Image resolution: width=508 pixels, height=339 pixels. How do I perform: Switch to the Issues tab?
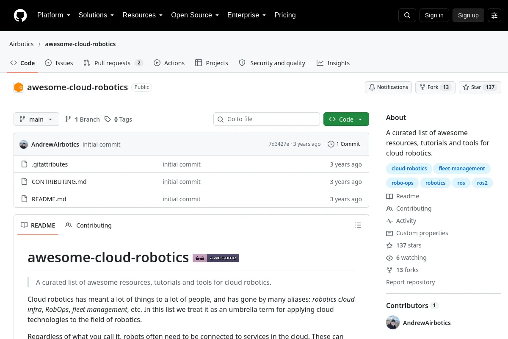pyautogui.click(x=59, y=63)
